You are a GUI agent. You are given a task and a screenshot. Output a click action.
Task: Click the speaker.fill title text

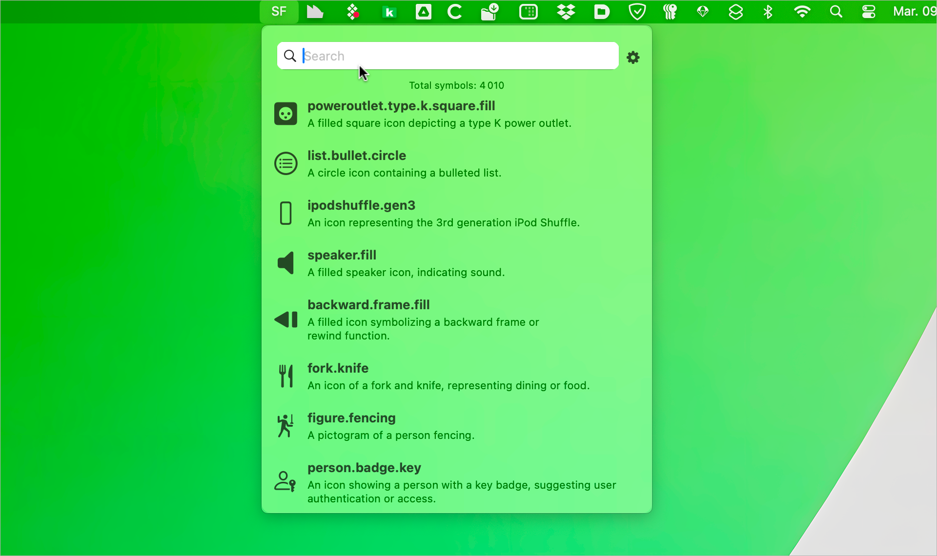[x=342, y=255]
